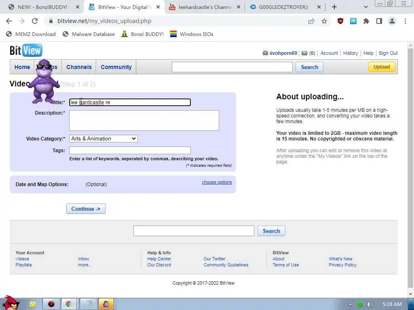Open the Account link
Viewport: 414px width, 310px height.
click(x=329, y=53)
